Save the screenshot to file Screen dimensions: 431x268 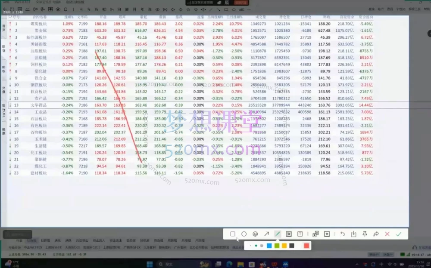pos(353,234)
